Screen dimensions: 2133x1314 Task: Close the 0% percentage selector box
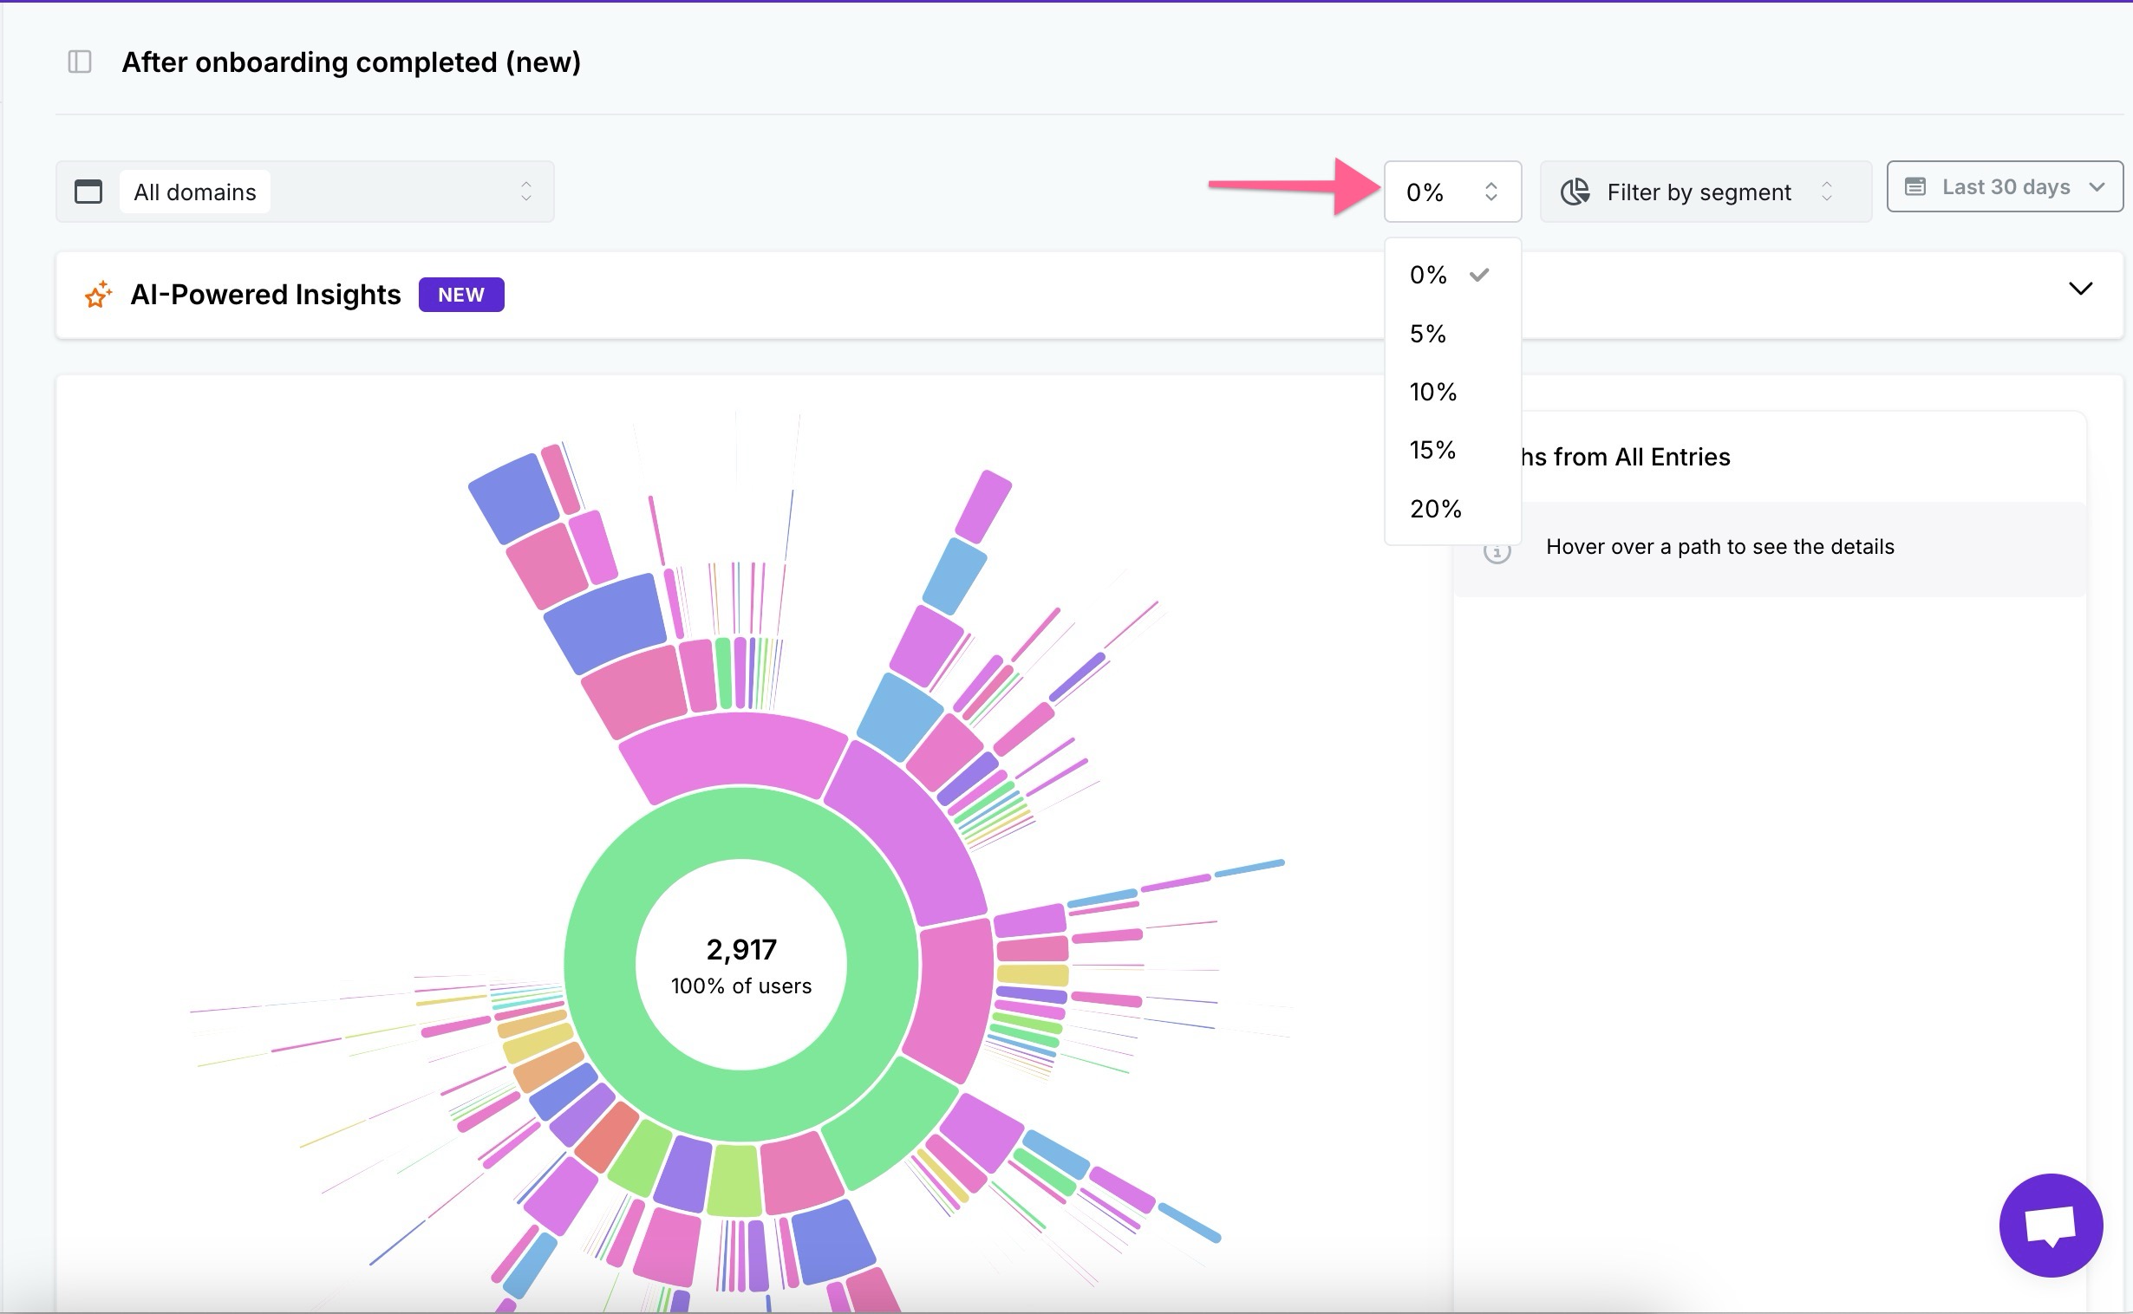(x=1451, y=192)
